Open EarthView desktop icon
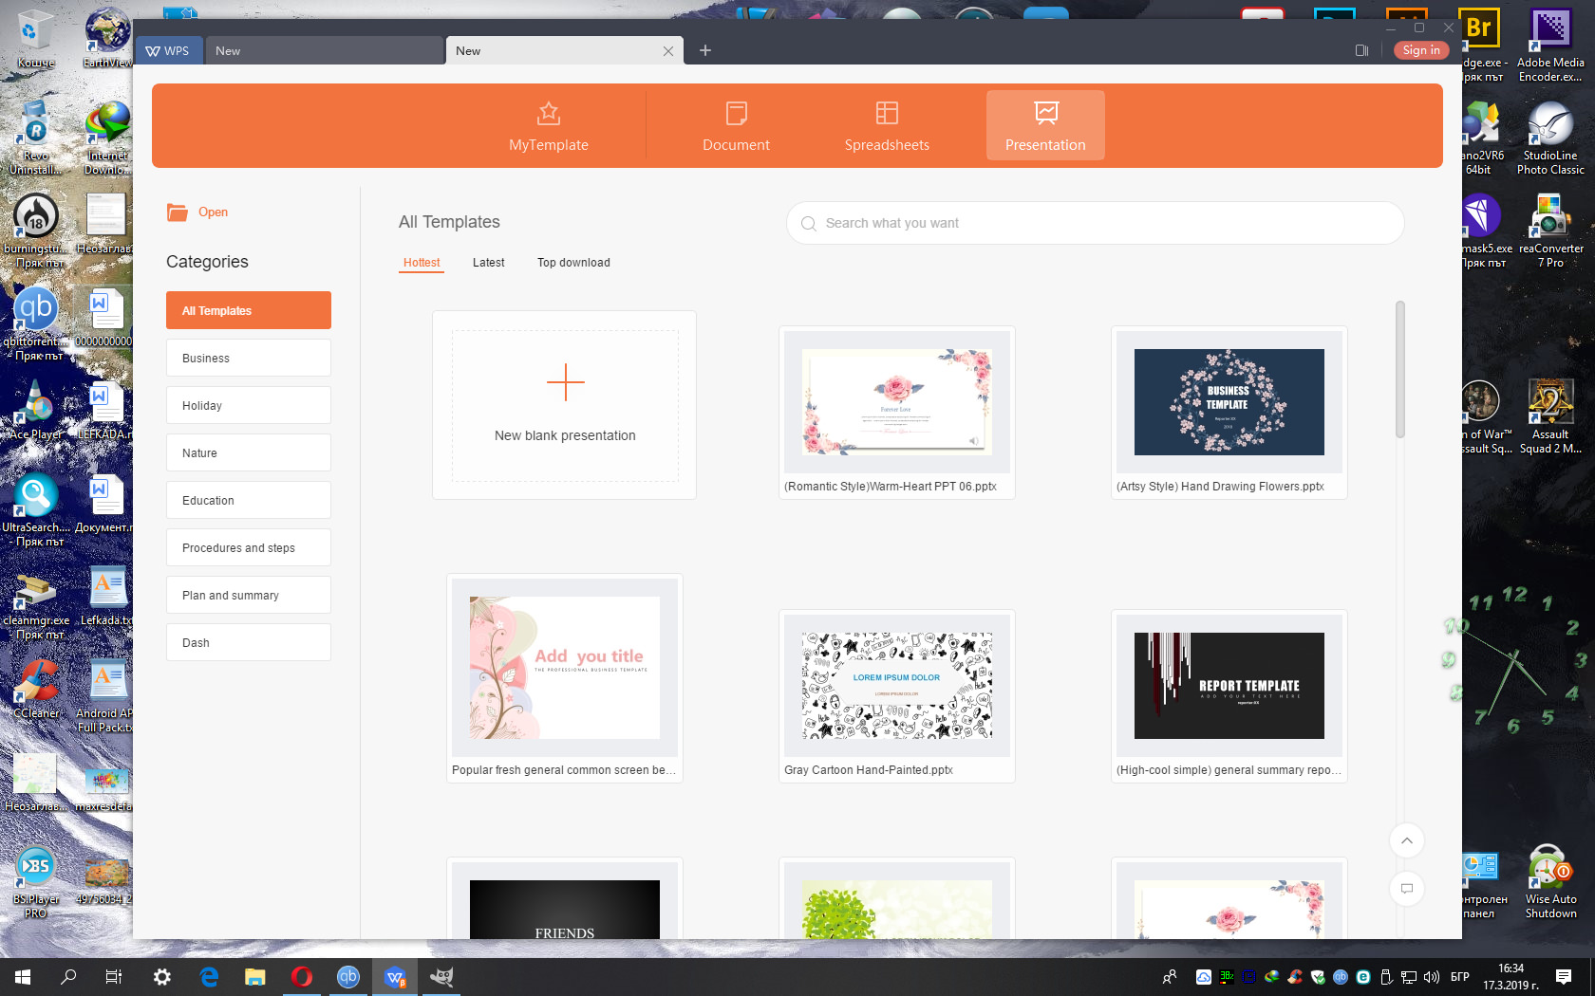Viewport: 1595px width, 996px height. pos(107,39)
